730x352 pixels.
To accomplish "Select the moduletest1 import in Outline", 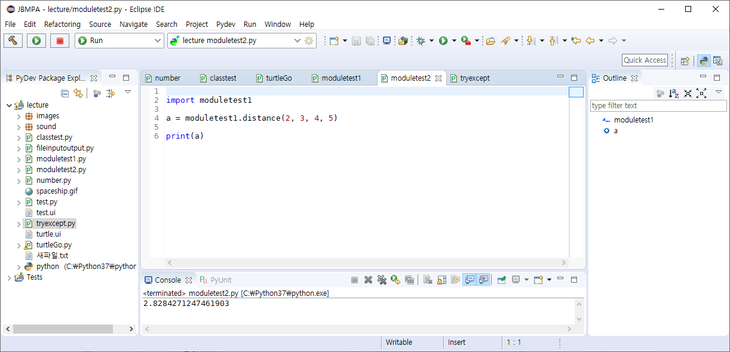I will [634, 120].
